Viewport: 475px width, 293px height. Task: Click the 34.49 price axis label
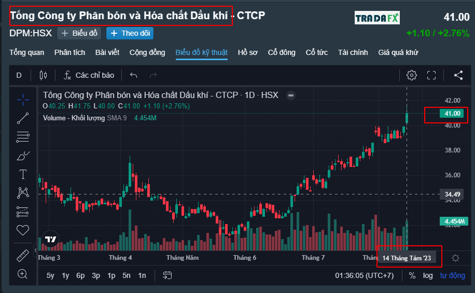coord(452,194)
